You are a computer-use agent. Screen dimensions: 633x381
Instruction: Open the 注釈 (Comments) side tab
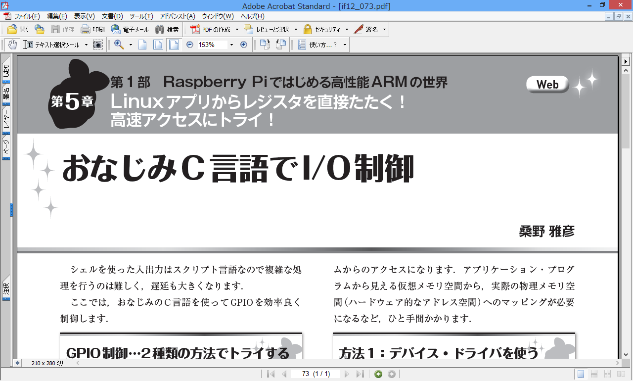tap(6, 288)
